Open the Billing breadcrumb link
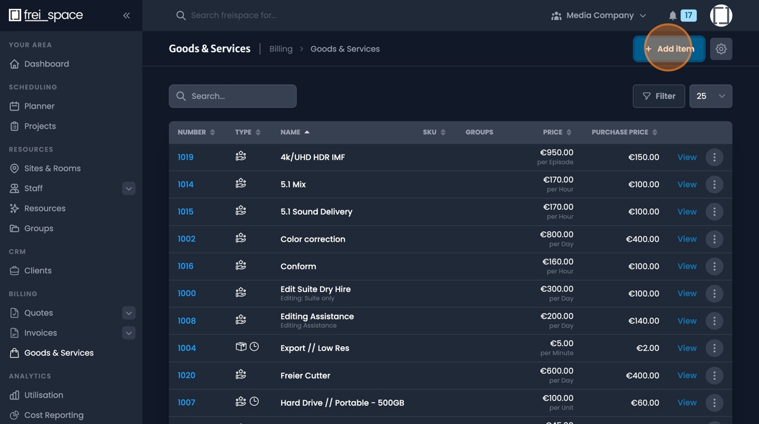759x424 pixels. 281,48
